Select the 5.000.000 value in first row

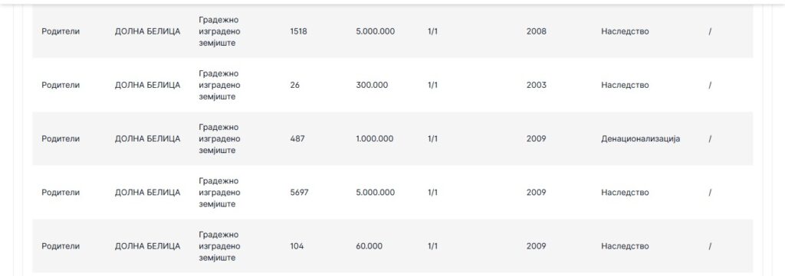pos(375,31)
